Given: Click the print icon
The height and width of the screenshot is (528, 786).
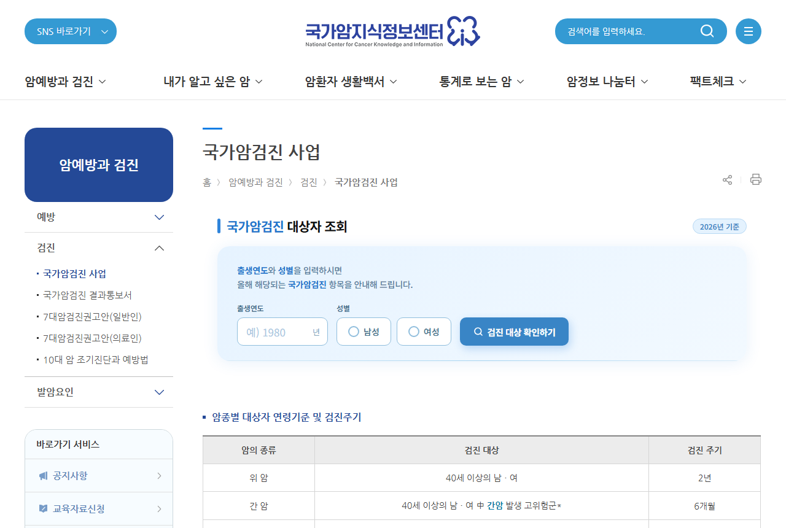Looking at the screenshot, I should 756,179.
